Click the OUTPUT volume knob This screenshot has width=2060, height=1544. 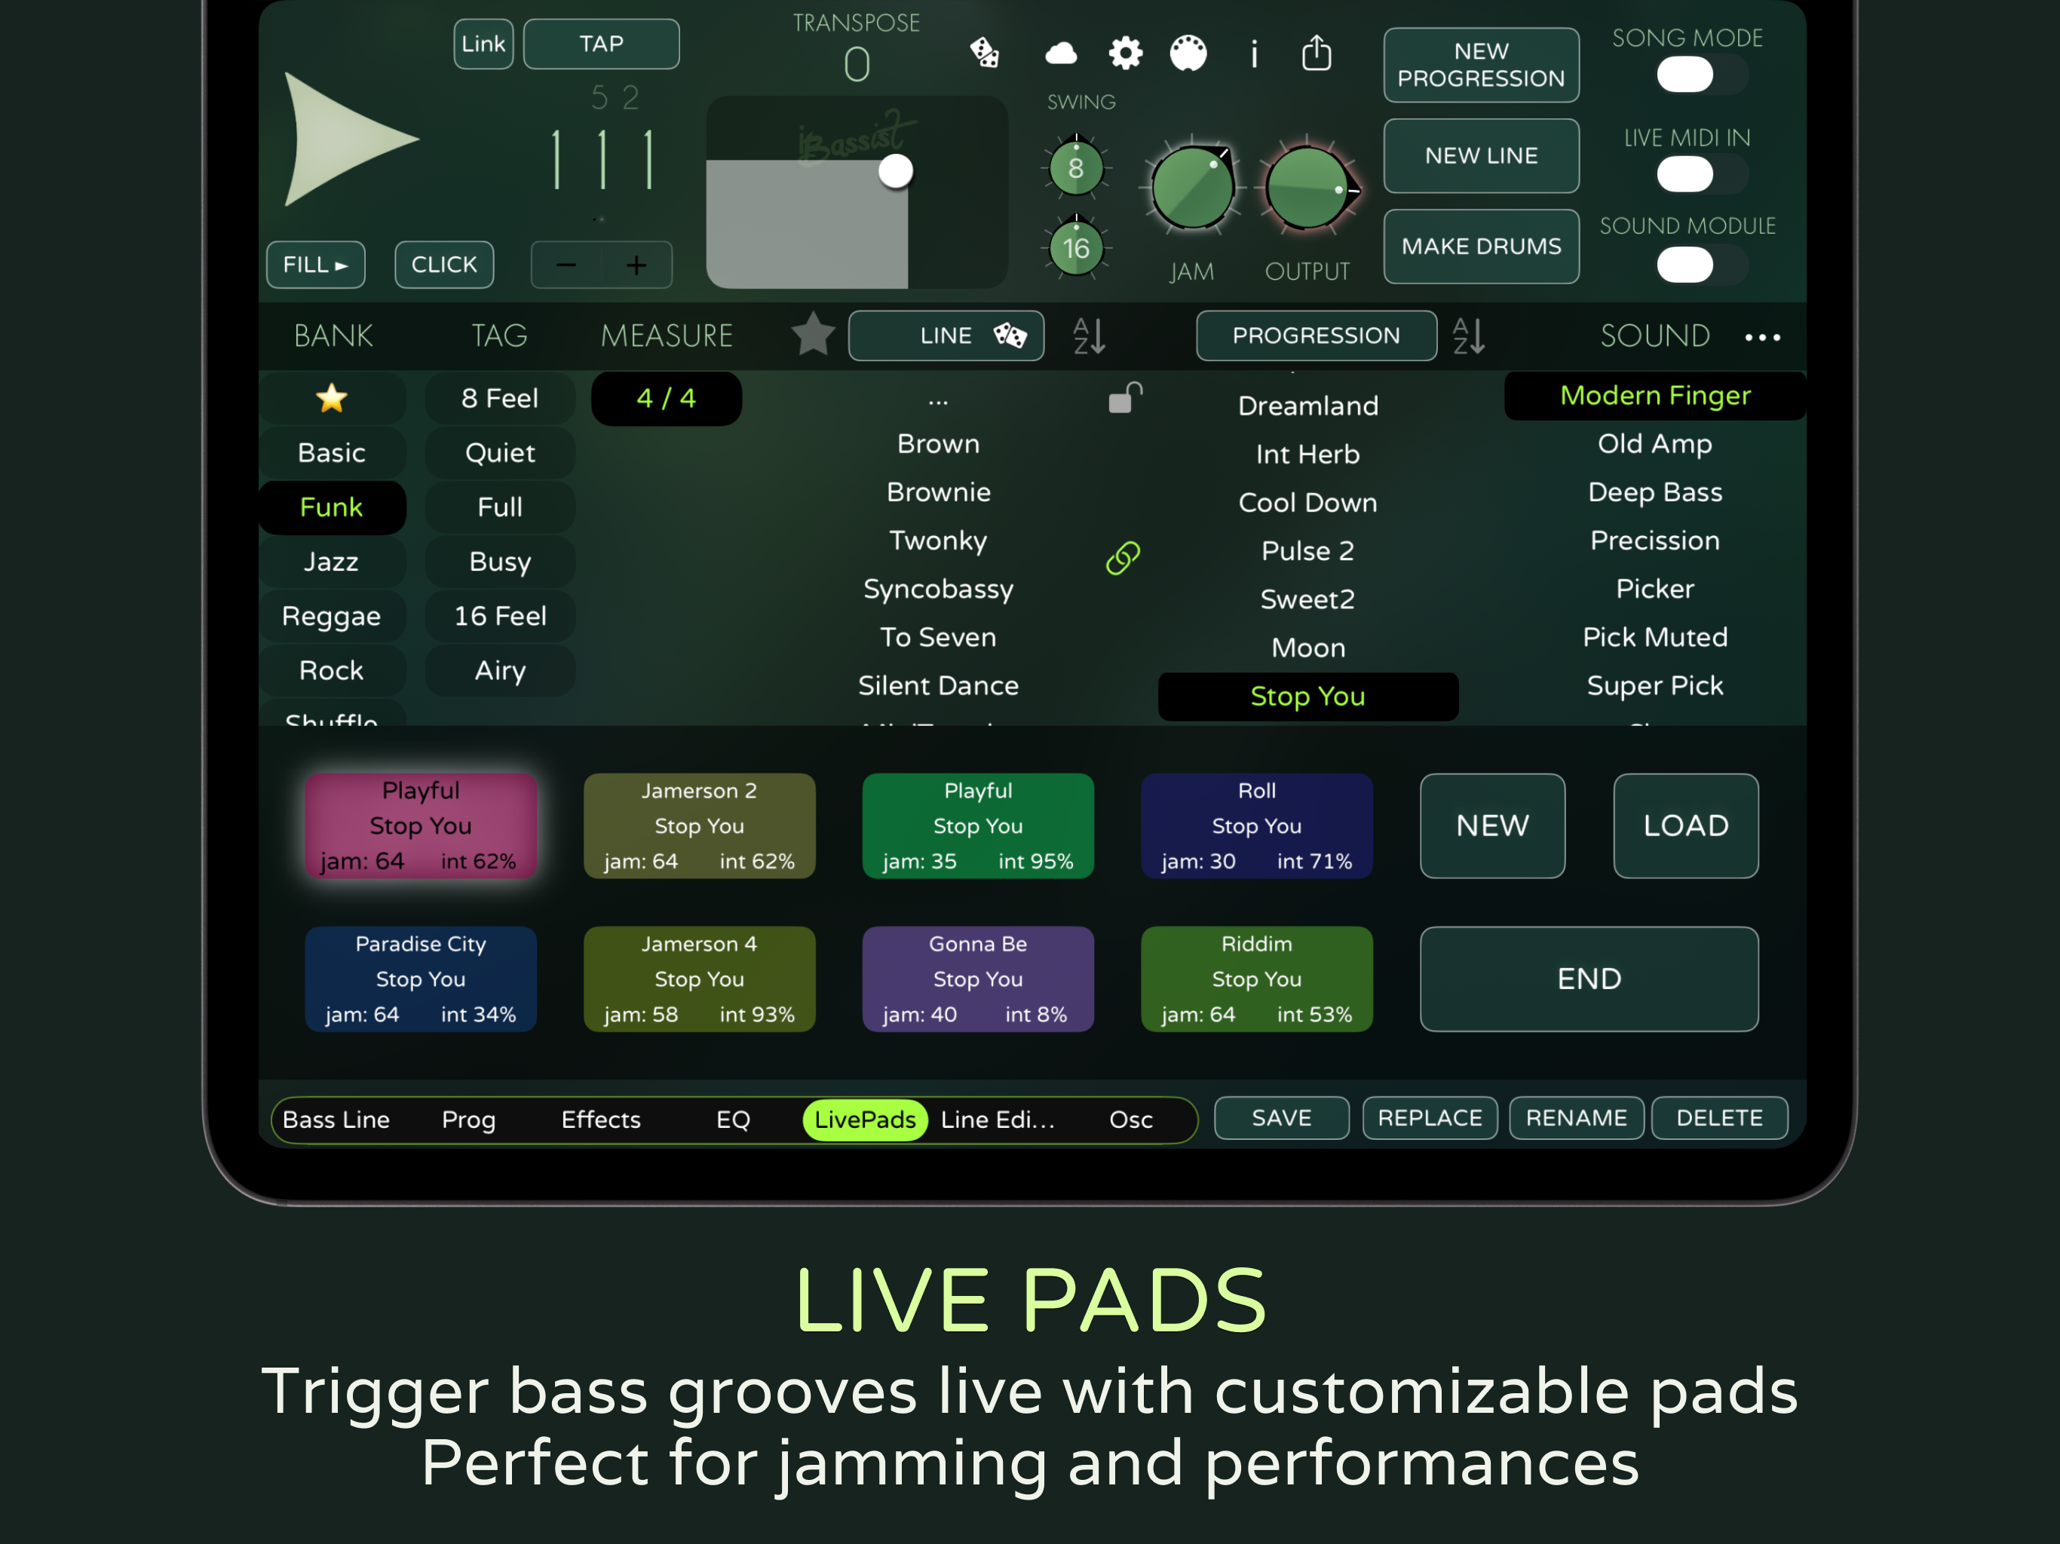[x=1307, y=189]
